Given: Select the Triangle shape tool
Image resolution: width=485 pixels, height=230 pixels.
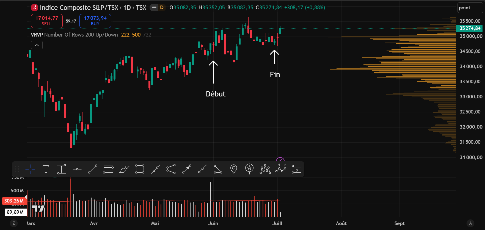Looking at the screenshot, I should 218,169.
